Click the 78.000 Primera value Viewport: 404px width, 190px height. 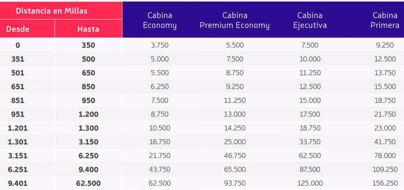click(385, 156)
